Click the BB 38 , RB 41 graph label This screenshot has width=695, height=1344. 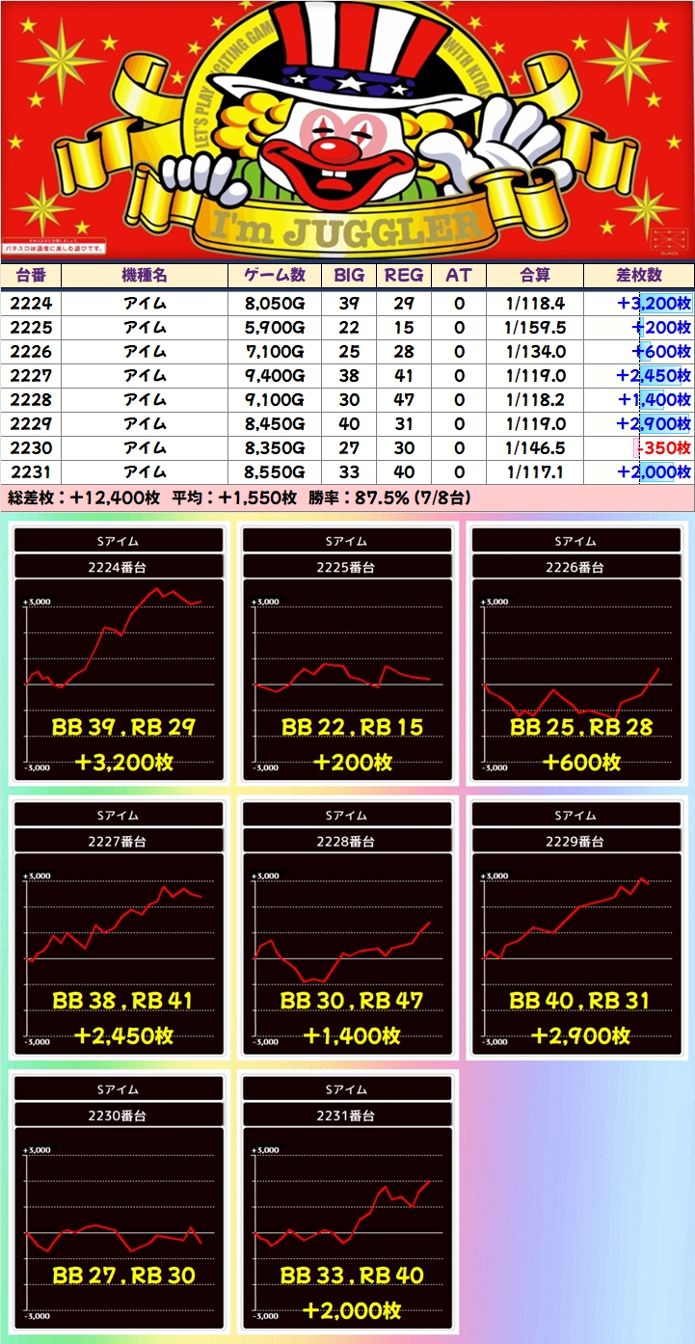point(124,1001)
